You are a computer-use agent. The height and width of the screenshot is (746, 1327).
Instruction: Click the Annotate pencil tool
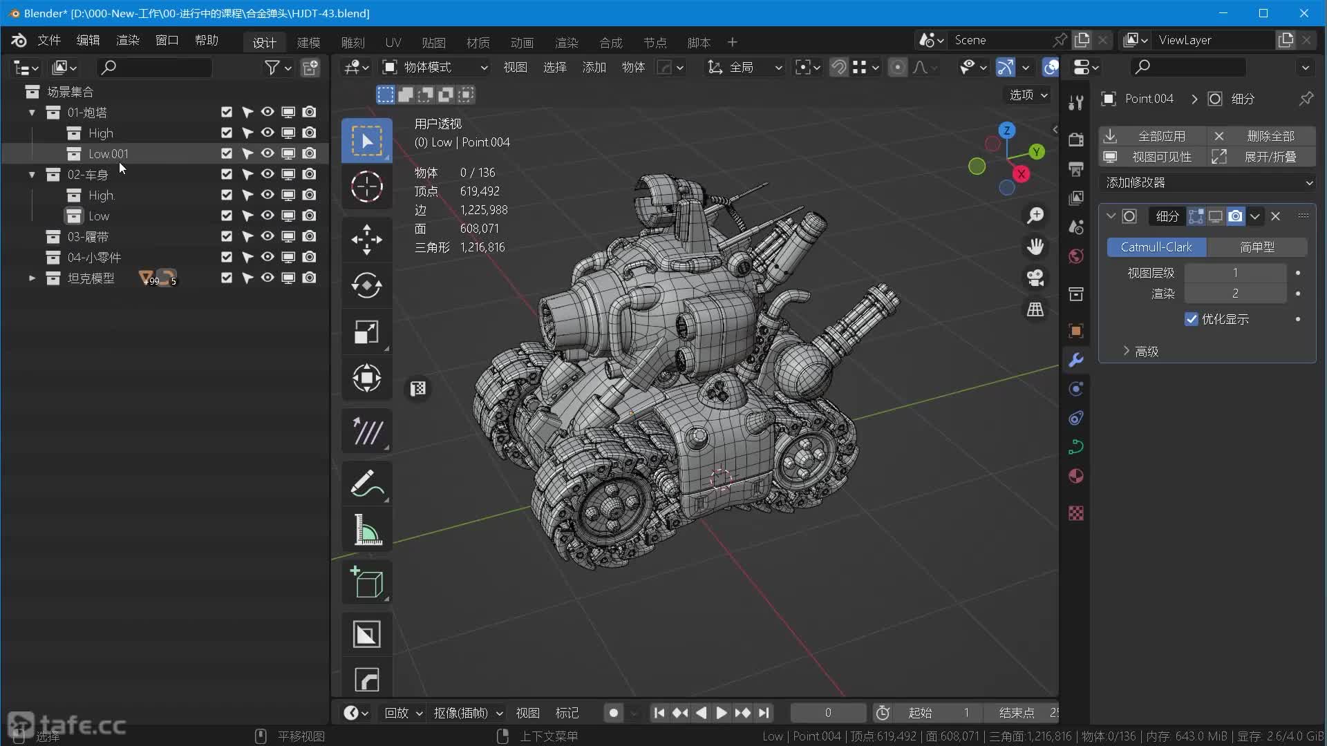coord(366,484)
